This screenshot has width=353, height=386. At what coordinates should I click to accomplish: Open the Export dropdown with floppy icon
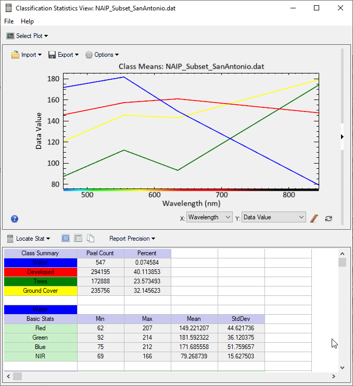(64, 55)
